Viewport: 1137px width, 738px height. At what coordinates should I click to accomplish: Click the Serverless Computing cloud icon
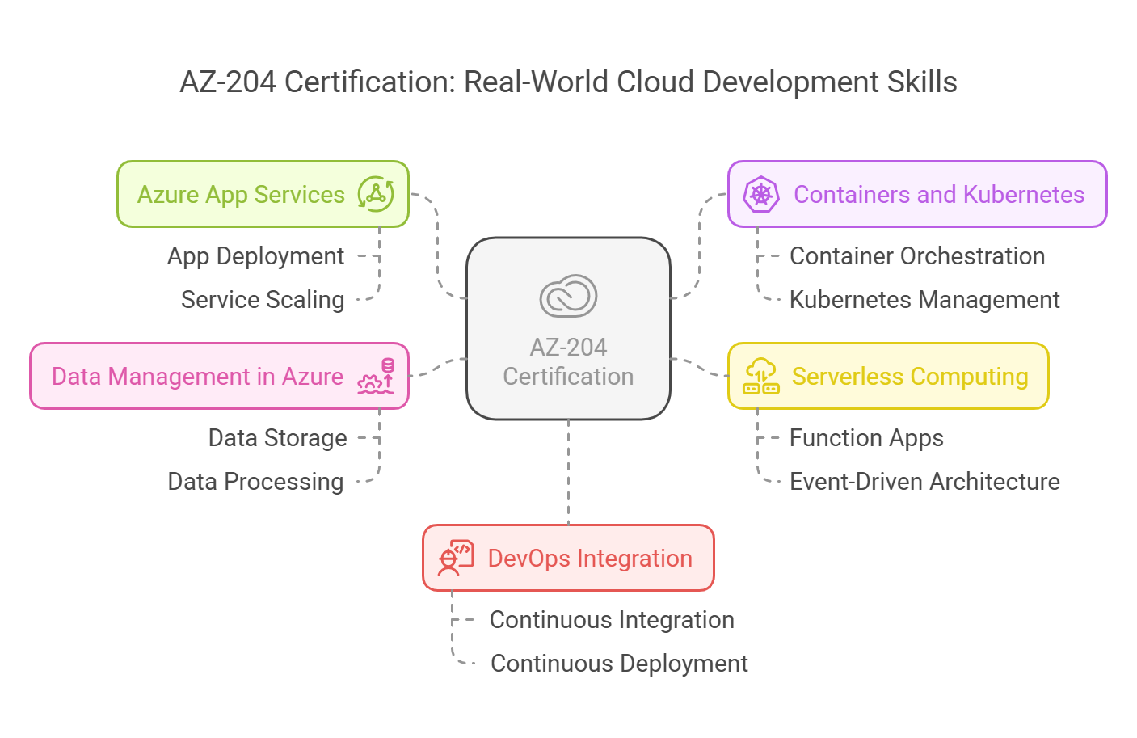pyautogui.click(x=761, y=376)
